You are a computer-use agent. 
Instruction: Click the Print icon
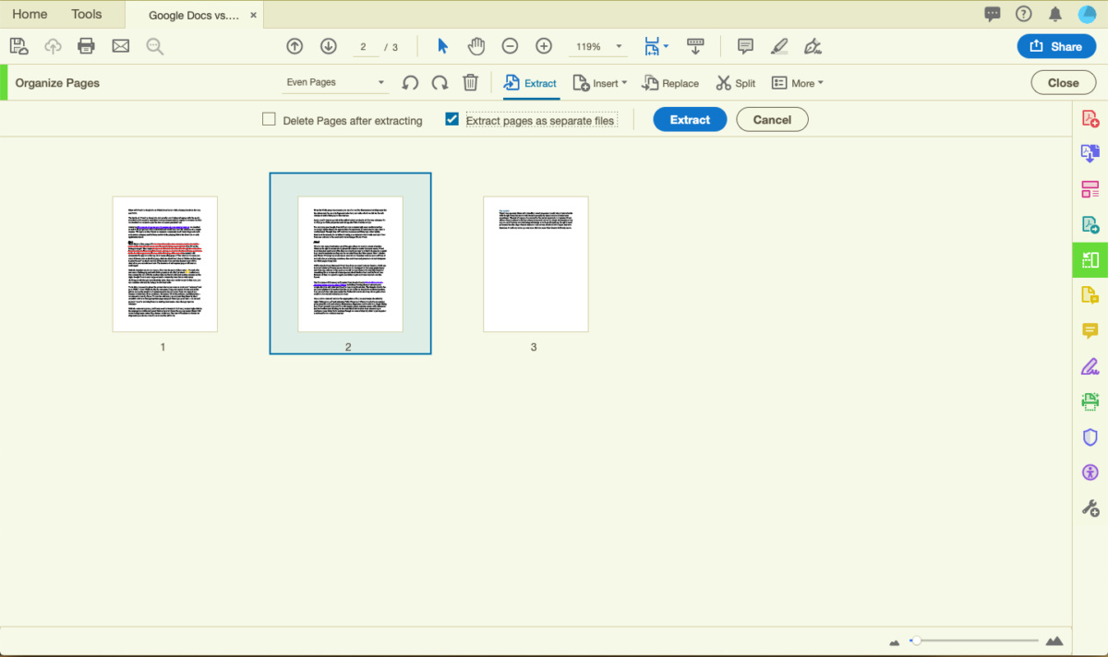(86, 45)
